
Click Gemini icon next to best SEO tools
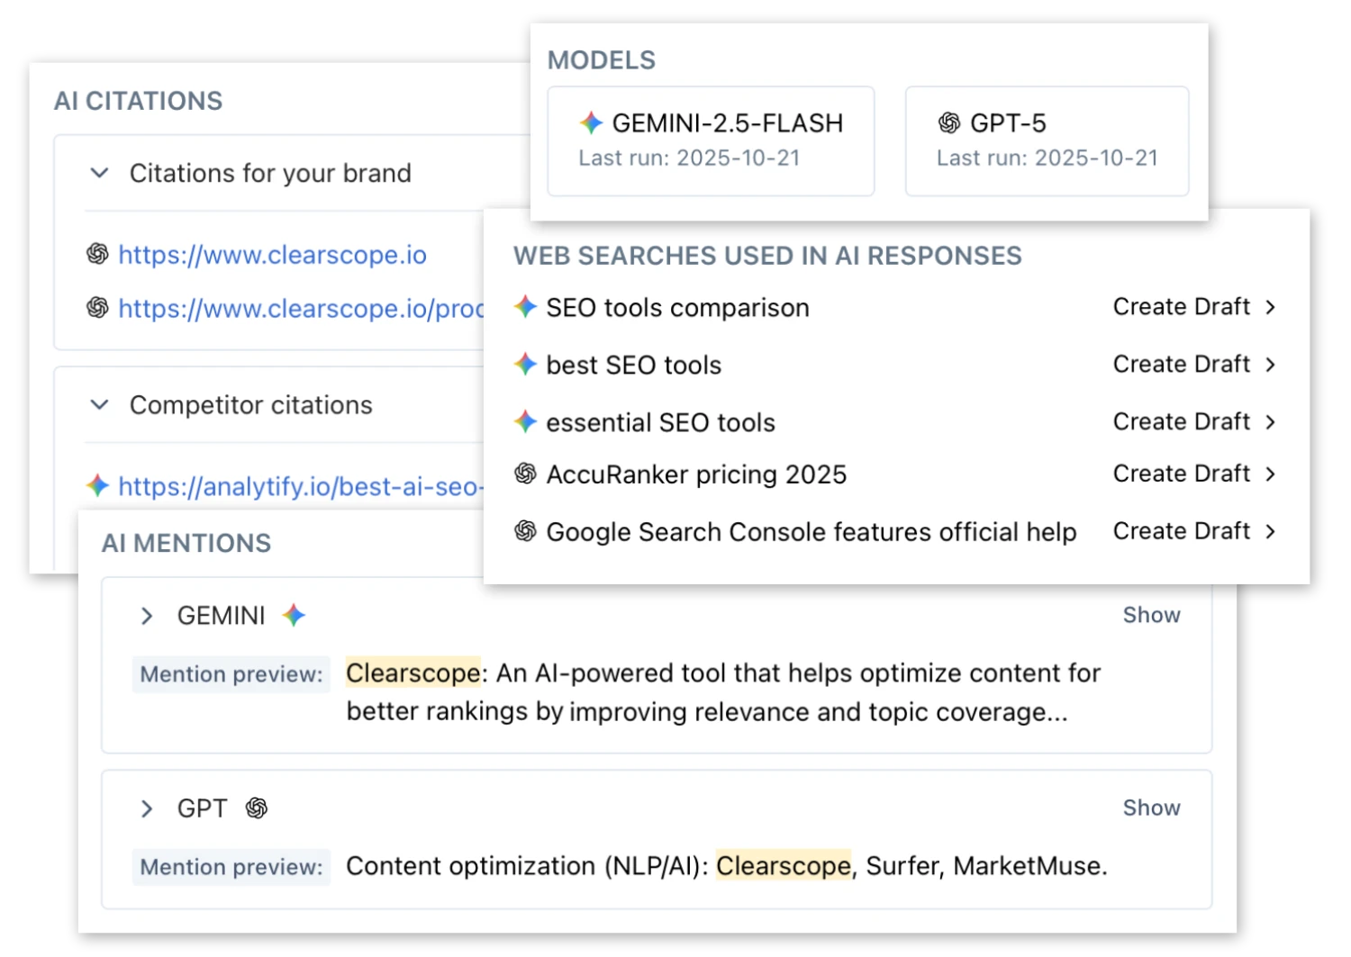(525, 364)
